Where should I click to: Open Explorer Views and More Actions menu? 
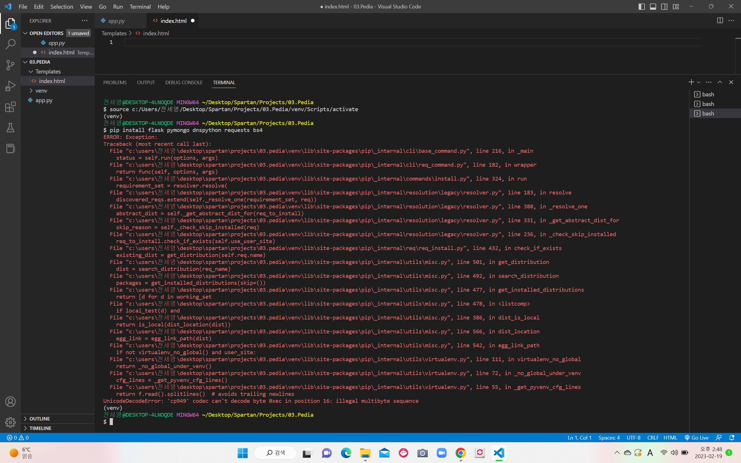[x=85, y=21]
